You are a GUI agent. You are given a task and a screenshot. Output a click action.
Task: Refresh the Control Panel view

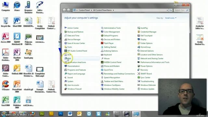click(171, 10)
